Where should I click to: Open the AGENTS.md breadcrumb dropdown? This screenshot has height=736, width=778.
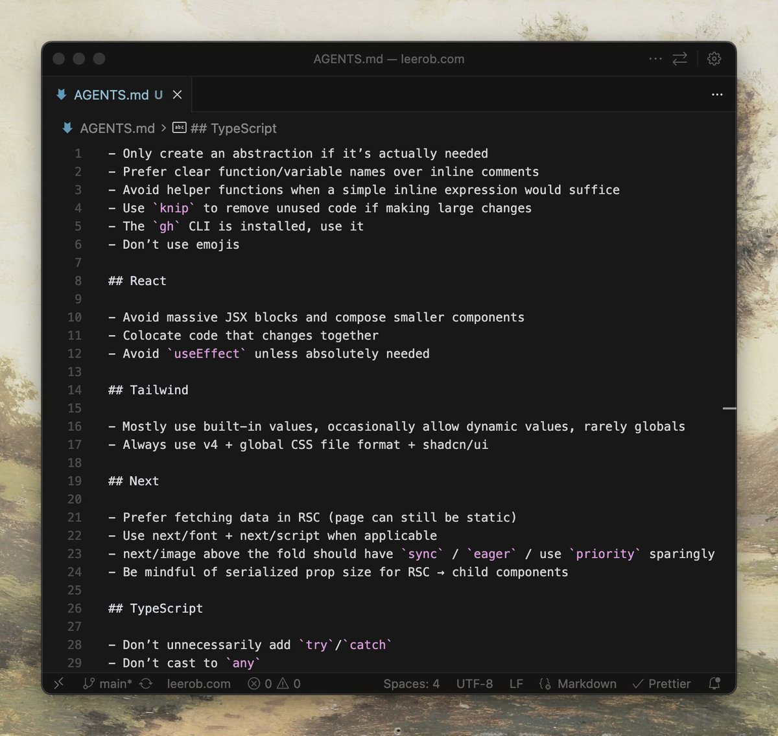[117, 128]
